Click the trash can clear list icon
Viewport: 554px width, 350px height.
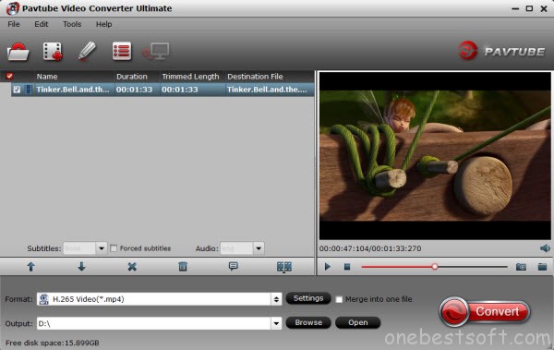(183, 267)
